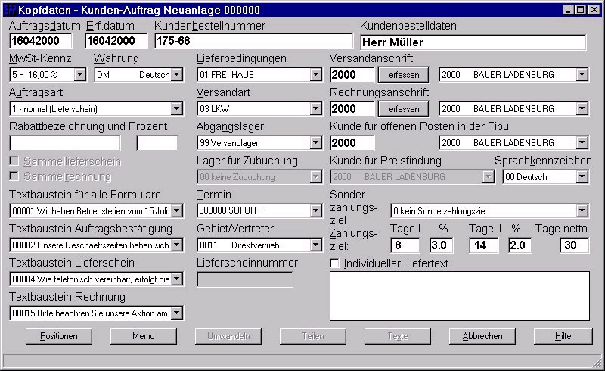
Task: Enable the Individueller Liefertext checkbox
Action: (x=334, y=263)
